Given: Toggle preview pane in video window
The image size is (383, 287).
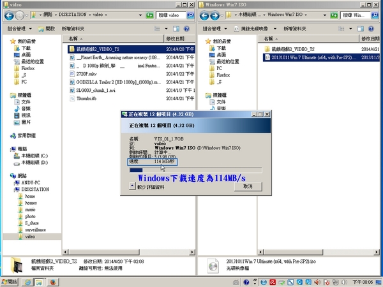Looking at the screenshot, I should tap(176, 29).
